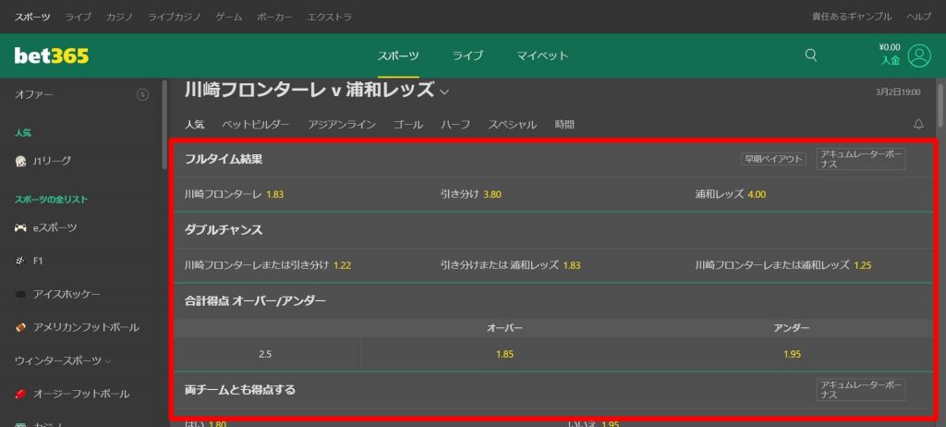The image size is (946, 427).
Task: Click the main page vertical scrollbar
Action: (940, 104)
